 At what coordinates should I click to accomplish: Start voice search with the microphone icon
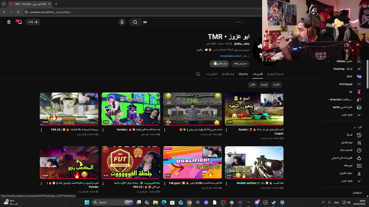click(x=122, y=22)
